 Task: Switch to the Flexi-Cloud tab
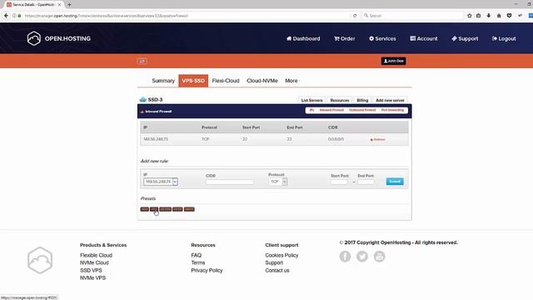pos(226,81)
